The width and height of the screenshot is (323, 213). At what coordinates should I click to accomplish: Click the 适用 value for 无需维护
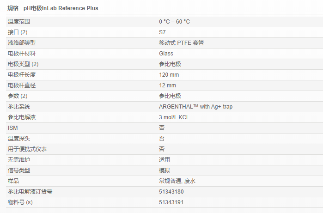(x=165, y=160)
